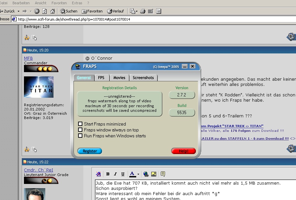Screen dimensions: 296x200
Task: Click the font color swatch letter A
Action: coord(132,174)
